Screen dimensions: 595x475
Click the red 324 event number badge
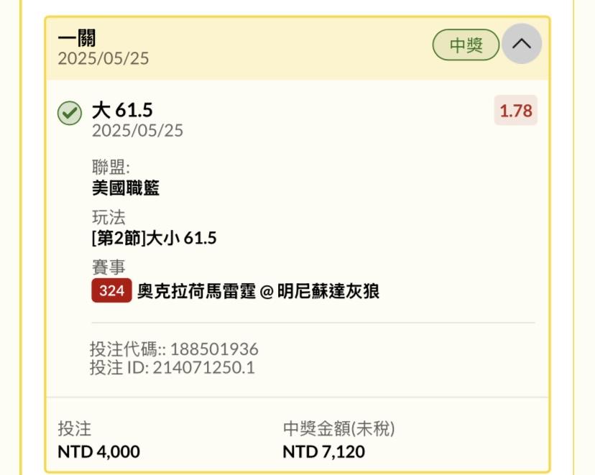tap(111, 290)
